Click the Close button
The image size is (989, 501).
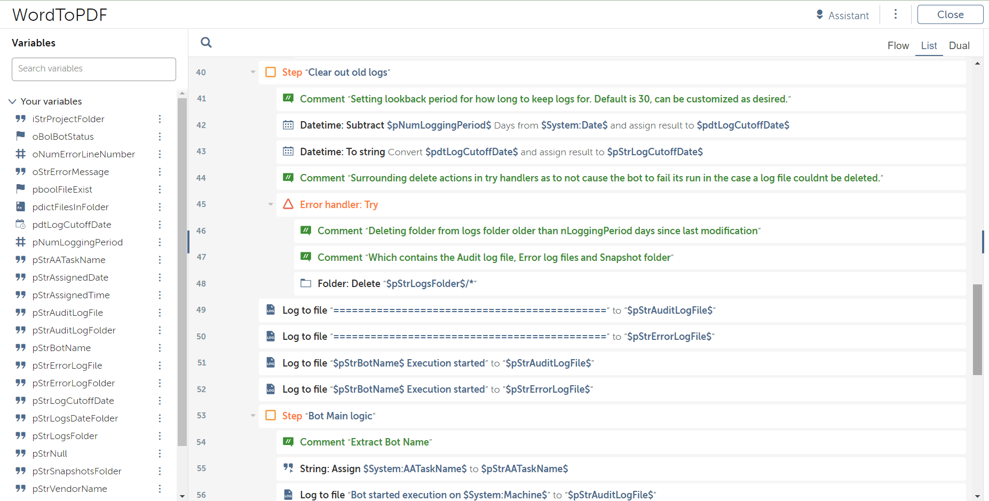coord(950,14)
